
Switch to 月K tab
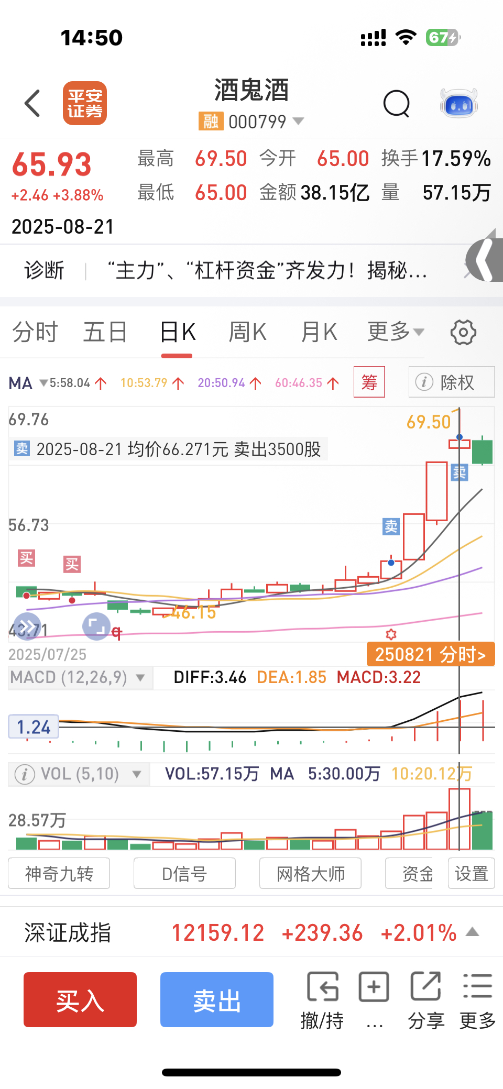319,332
